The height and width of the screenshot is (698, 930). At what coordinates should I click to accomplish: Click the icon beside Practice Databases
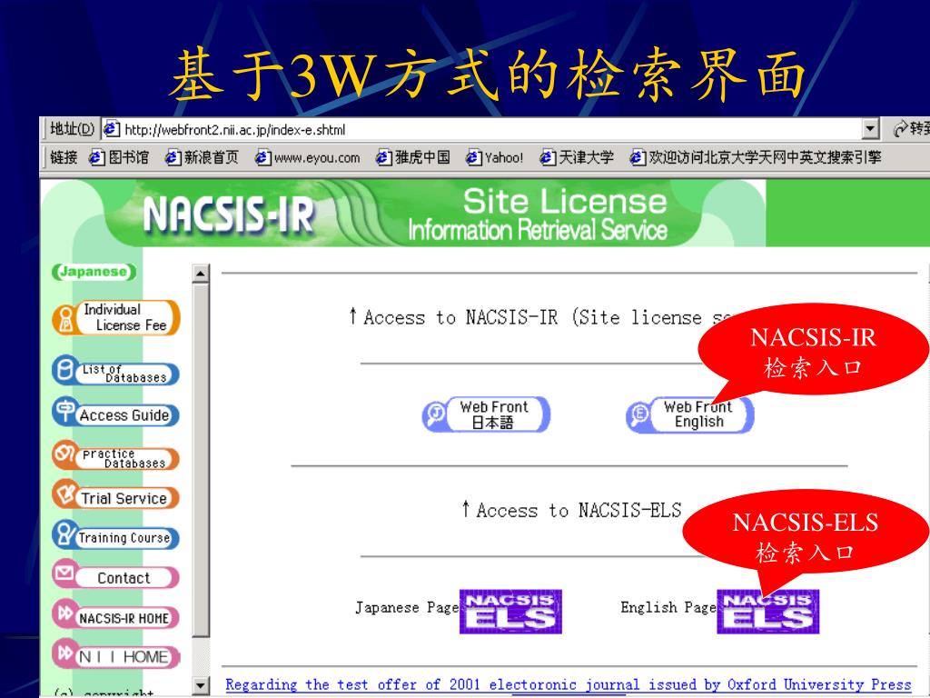pos(64,454)
